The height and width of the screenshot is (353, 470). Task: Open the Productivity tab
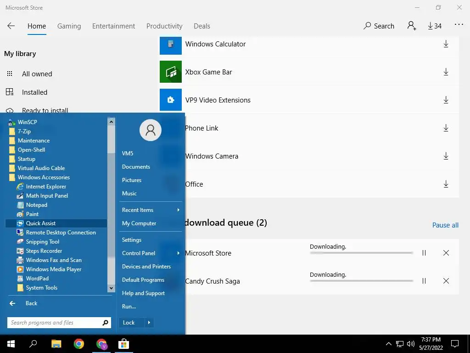point(164,26)
